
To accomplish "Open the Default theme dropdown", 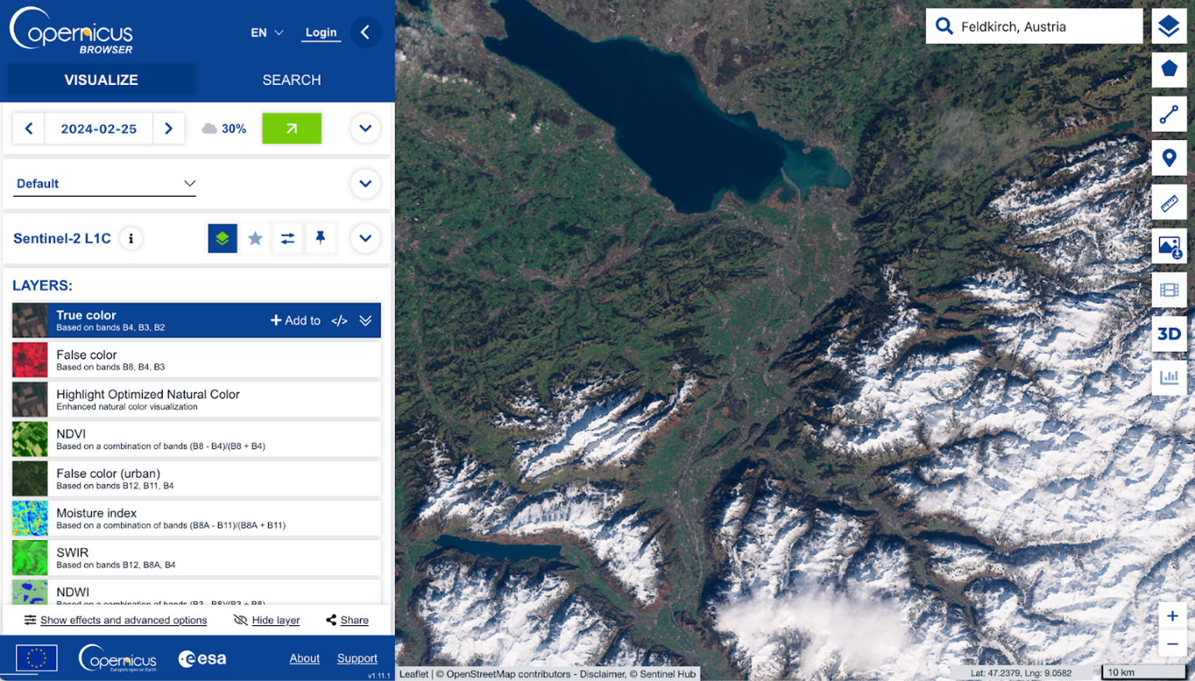I will [x=105, y=184].
